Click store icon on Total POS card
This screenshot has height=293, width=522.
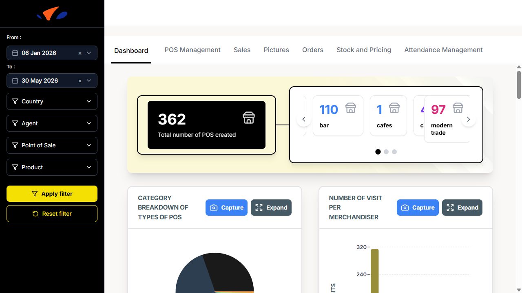(x=249, y=118)
